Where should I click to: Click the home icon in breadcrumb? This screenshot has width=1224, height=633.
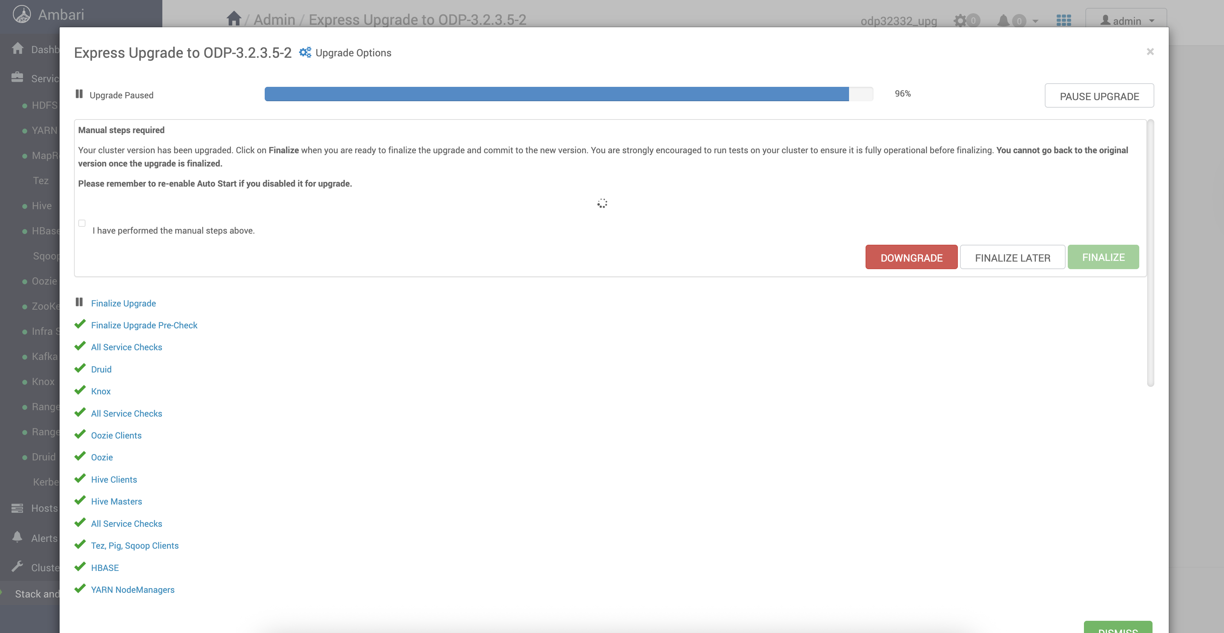[233, 19]
